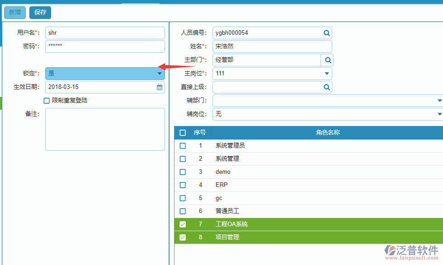This screenshot has height=265, width=443.
Task: Uncheck the 项目管理 role checkbox
Action: (x=183, y=237)
